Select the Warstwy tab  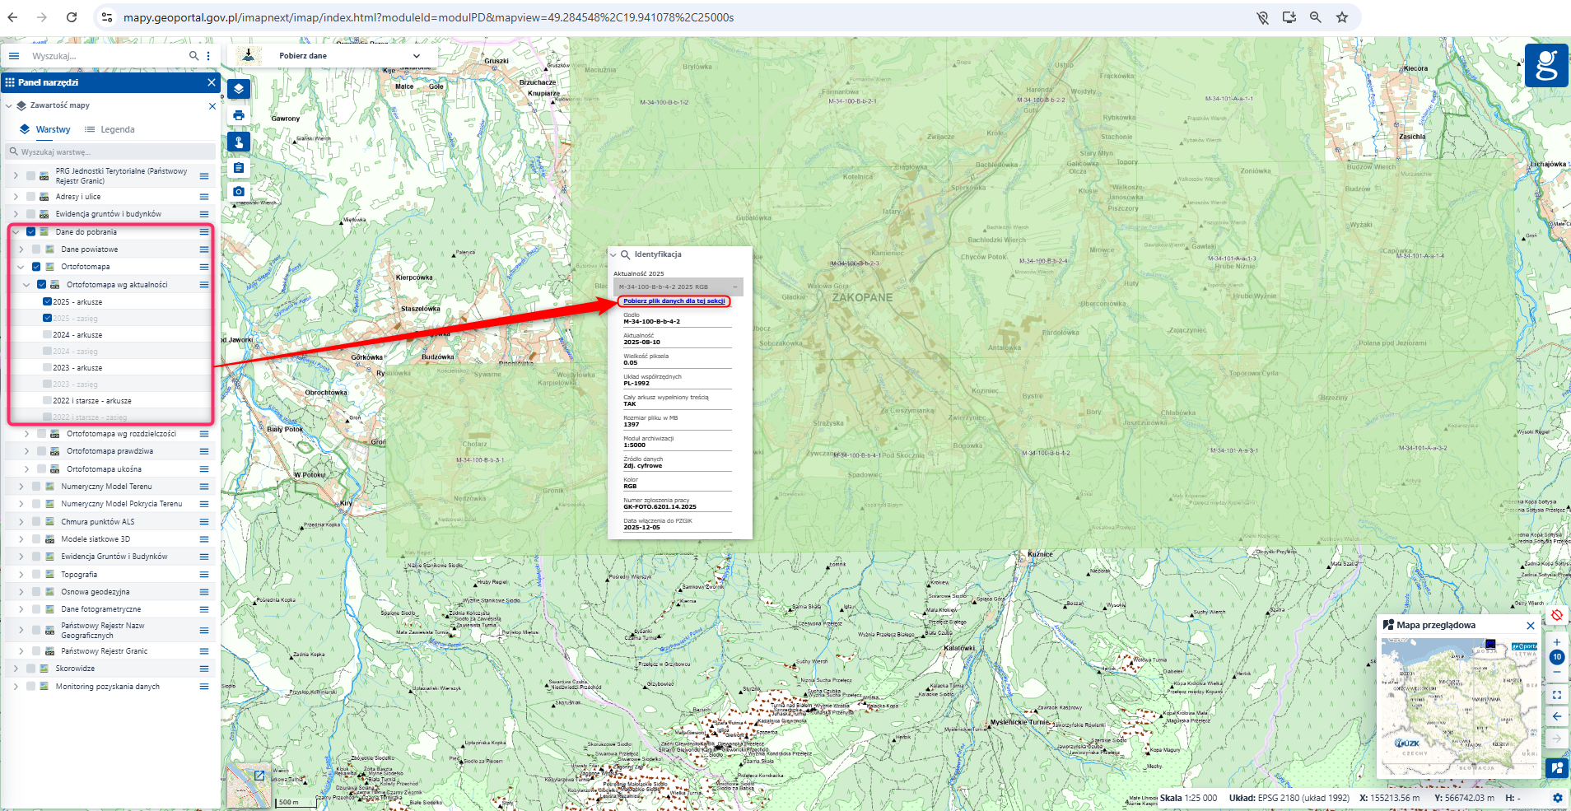[x=45, y=129]
